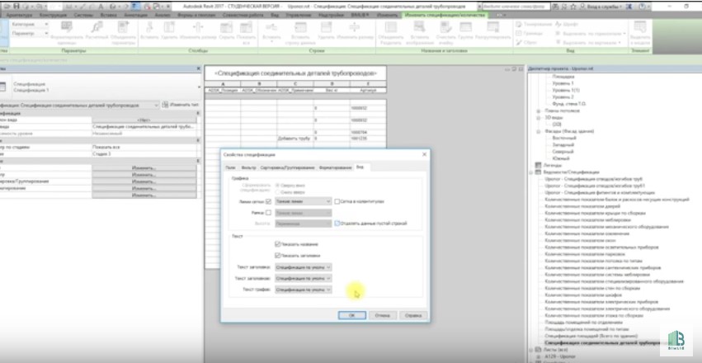The image size is (702, 363).
Task: Click the Unhide All columns icon
Action: tap(246, 28)
